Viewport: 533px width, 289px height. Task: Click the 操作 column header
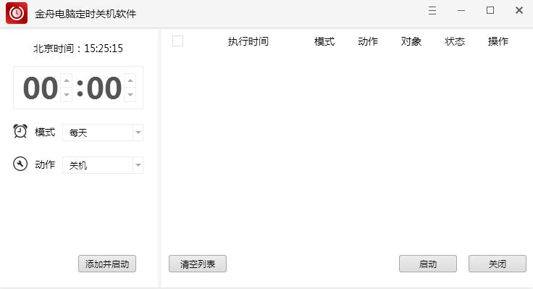pos(498,41)
